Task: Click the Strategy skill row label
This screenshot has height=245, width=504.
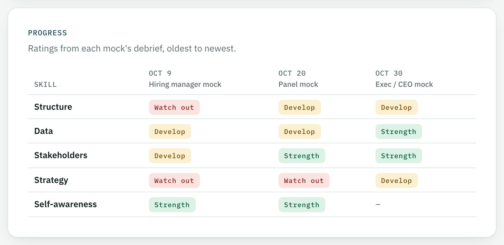Action: pos(51,180)
